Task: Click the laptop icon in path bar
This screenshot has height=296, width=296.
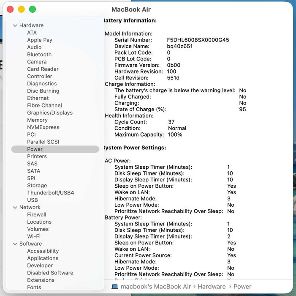Action: pyautogui.click(x=115, y=287)
